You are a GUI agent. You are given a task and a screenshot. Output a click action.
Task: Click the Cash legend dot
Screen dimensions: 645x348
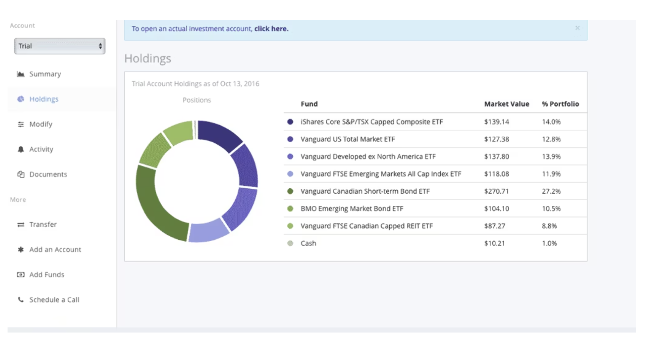[x=290, y=243]
